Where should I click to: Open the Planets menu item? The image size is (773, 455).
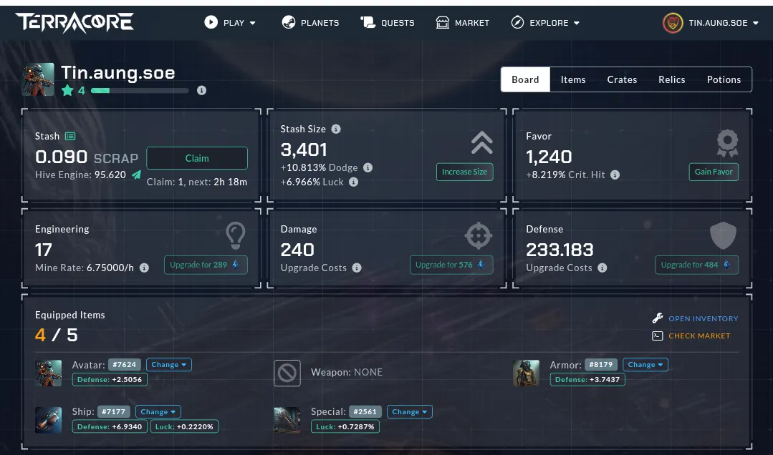click(x=310, y=23)
